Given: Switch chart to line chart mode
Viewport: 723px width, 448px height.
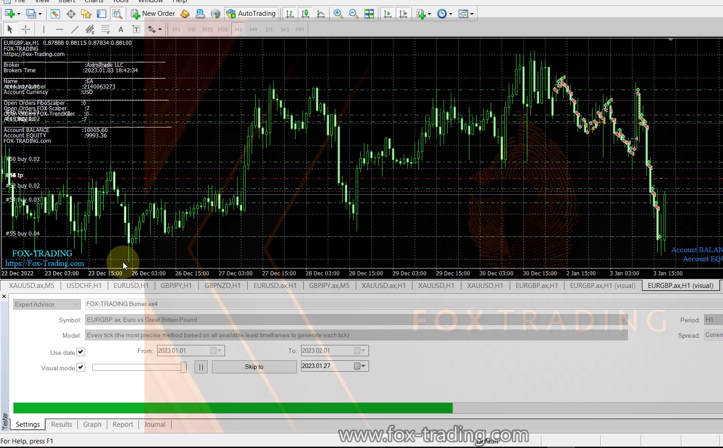Looking at the screenshot, I should point(321,14).
